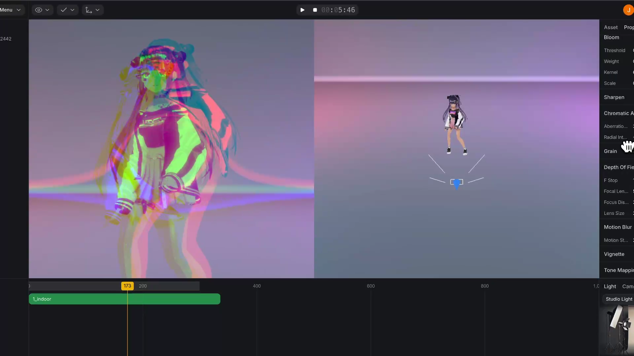Select the Studio Light thumbnail

coord(617,329)
